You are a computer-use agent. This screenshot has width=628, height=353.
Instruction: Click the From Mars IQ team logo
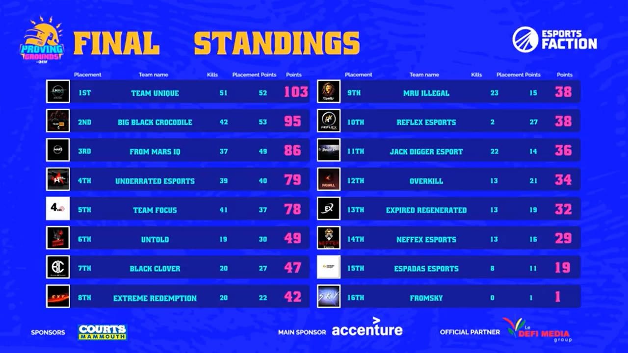(58, 151)
